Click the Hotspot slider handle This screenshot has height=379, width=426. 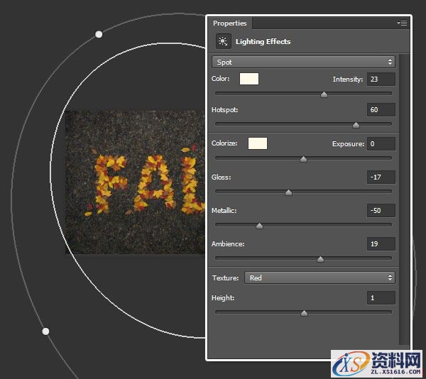pos(356,125)
